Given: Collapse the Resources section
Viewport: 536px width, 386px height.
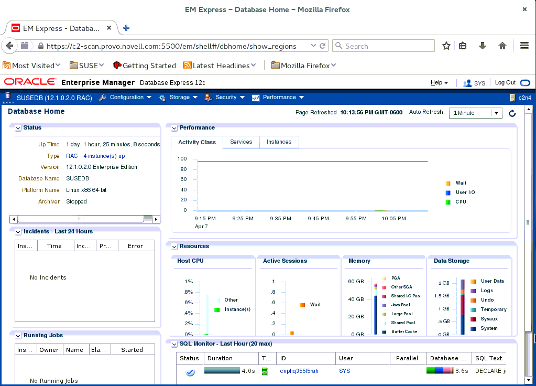Looking at the screenshot, I should [x=174, y=246].
